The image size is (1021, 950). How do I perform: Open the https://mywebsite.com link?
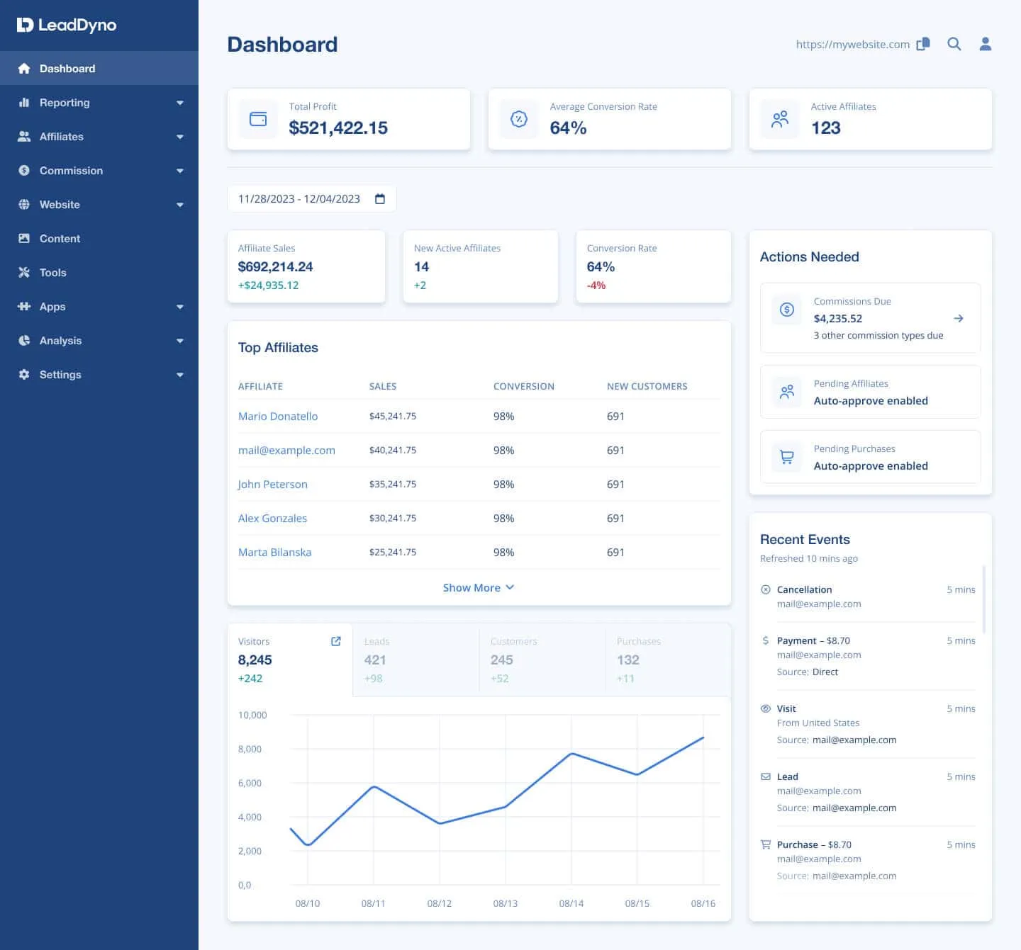click(x=853, y=44)
